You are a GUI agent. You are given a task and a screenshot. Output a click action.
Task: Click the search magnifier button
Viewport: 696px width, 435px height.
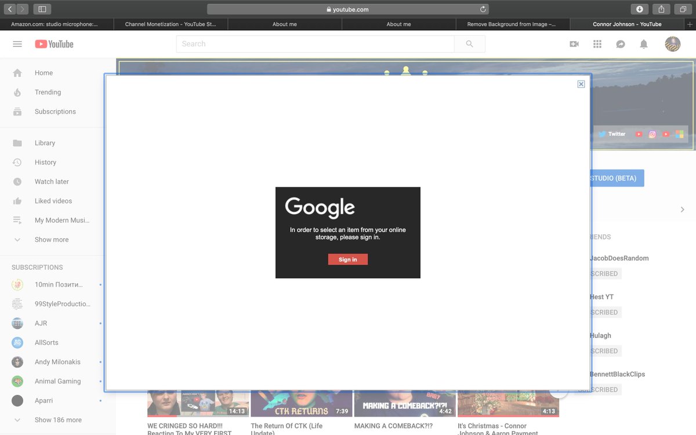pyautogui.click(x=470, y=43)
